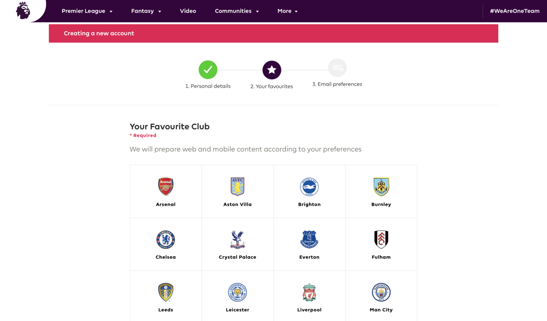Select the Arsenal club crest
Image resolution: width=547 pixels, height=321 pixels.
click(x=165, y=187)
